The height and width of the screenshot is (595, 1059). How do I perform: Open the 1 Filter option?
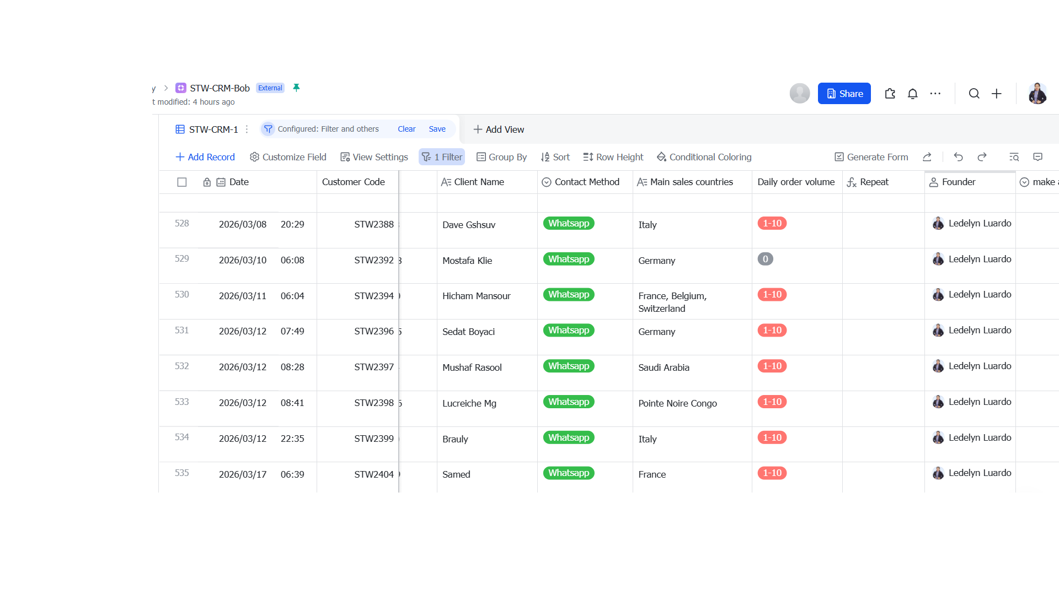click(x=442, y=157)
